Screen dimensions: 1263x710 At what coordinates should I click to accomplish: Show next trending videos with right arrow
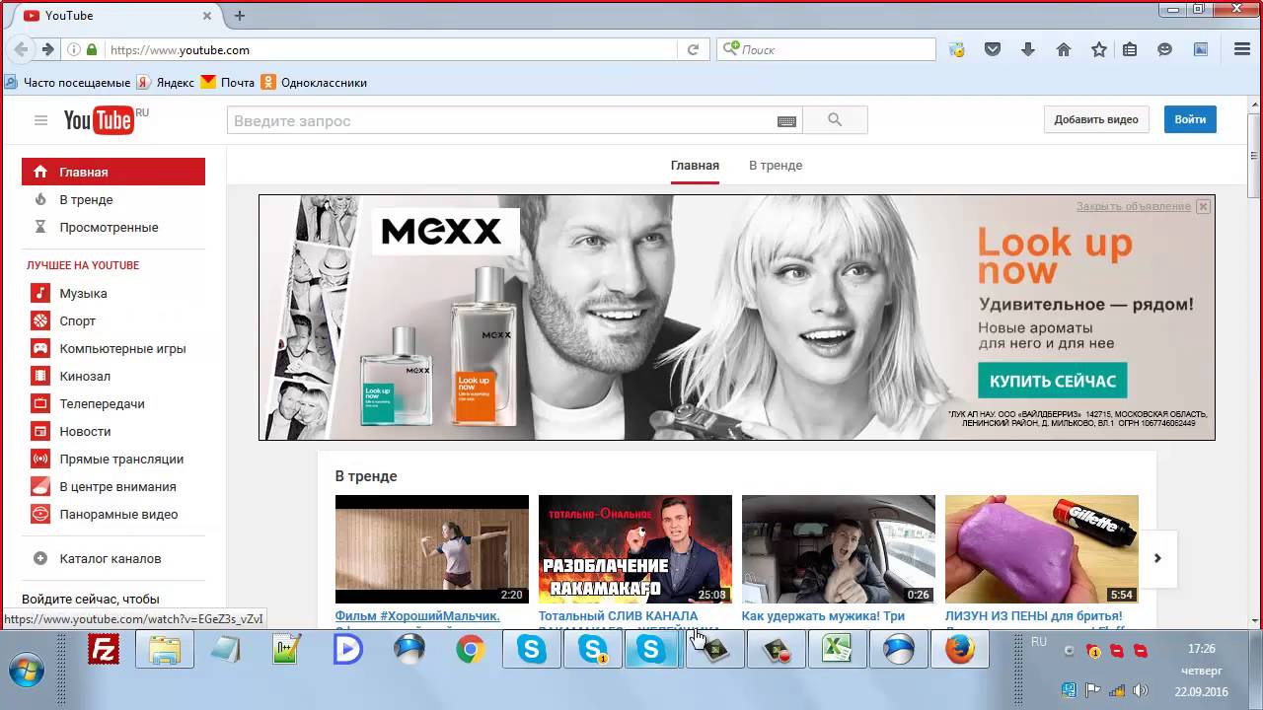(x=1157, y=558)
